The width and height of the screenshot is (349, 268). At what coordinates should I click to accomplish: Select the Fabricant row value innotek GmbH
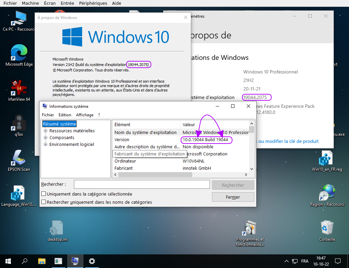tap(197, 168)
